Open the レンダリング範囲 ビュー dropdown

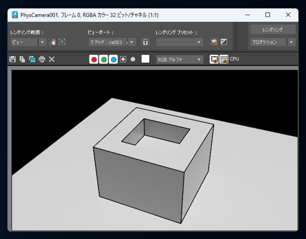point(29,42)
